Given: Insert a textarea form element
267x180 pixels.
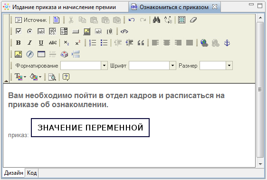Looking at the screenshot, I should tap(53, 31).
